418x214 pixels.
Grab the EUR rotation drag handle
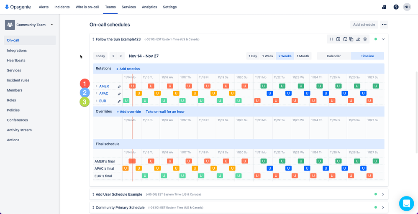point(97,101)
